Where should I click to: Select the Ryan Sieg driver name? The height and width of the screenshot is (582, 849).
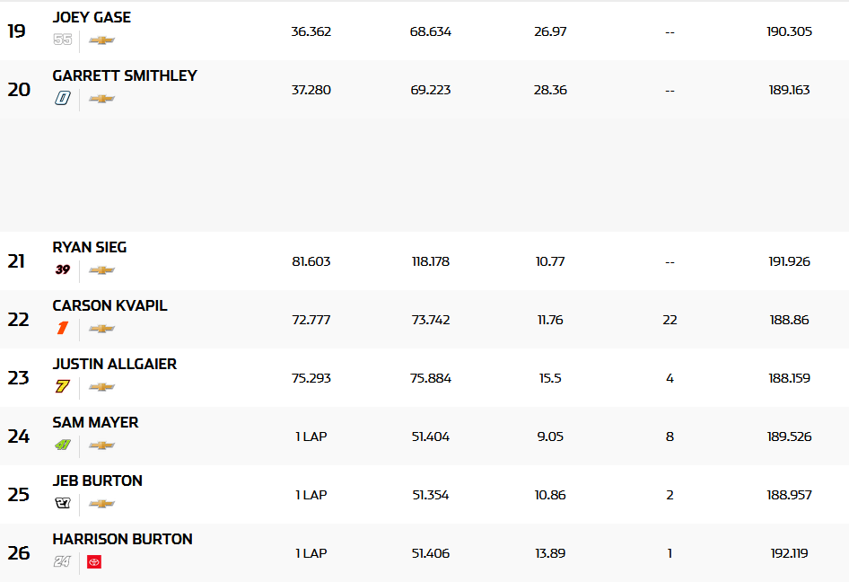tap(90, 248)
